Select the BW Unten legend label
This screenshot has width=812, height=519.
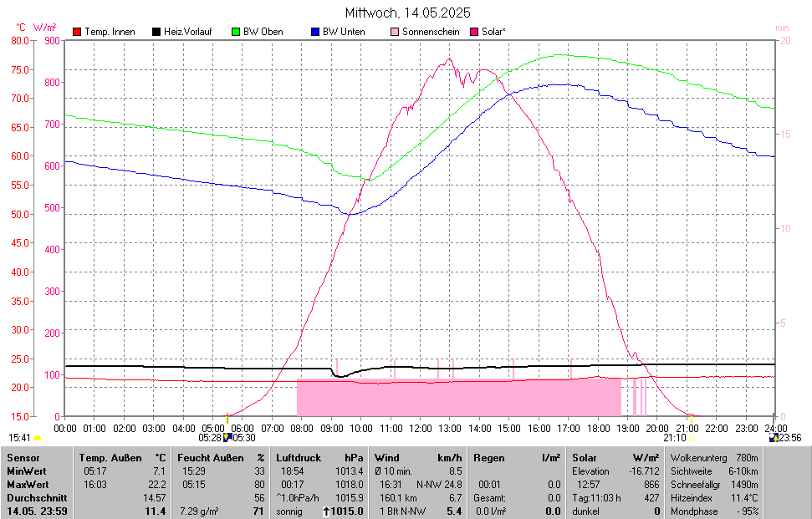(344, 32)
